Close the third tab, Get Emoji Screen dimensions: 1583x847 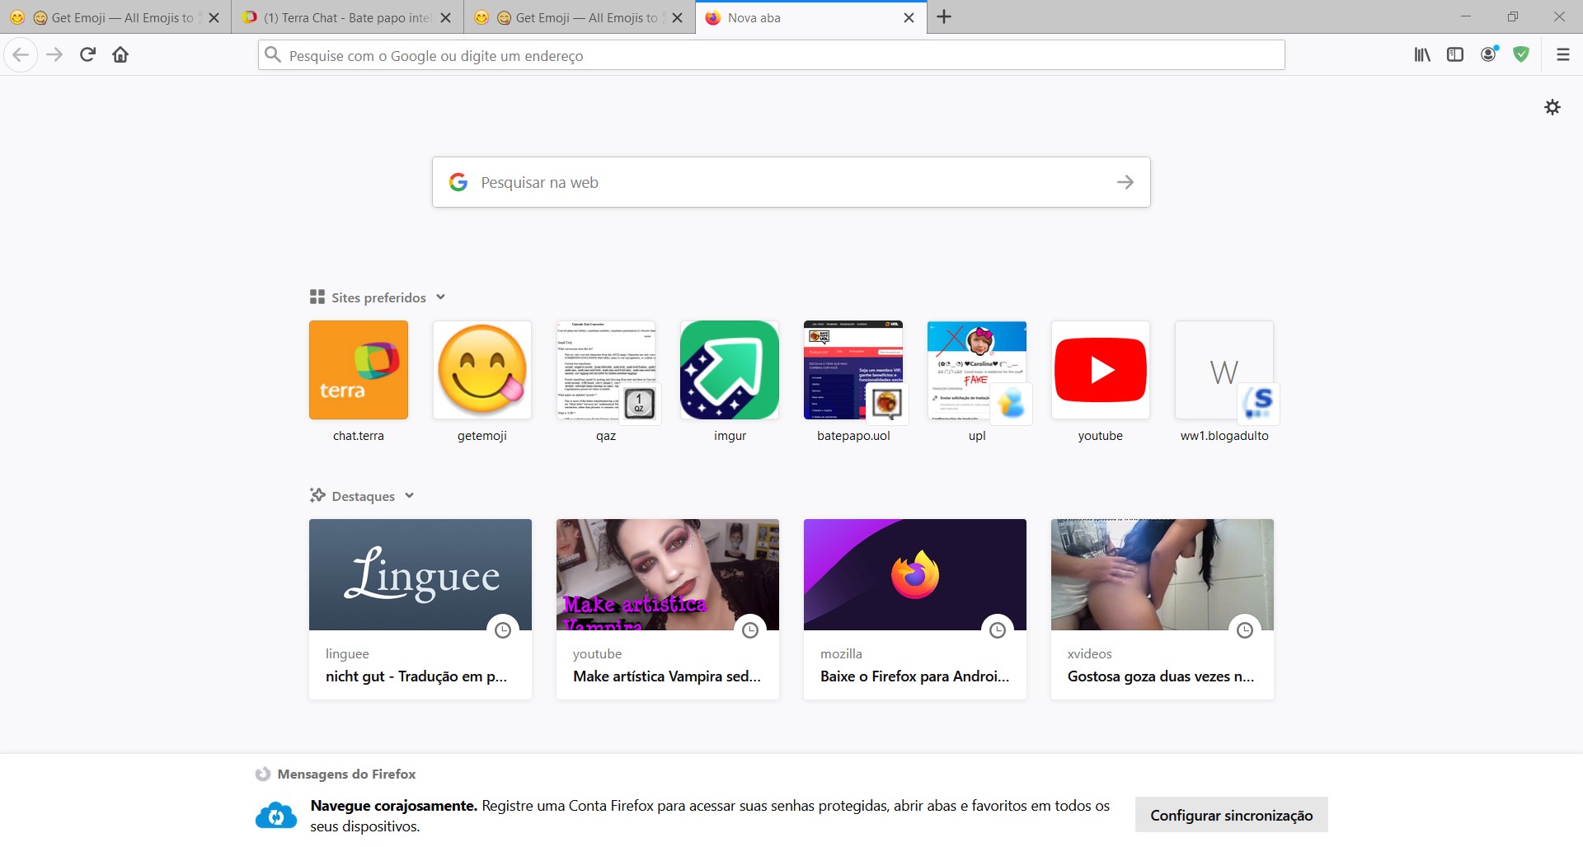coord(677,17)
